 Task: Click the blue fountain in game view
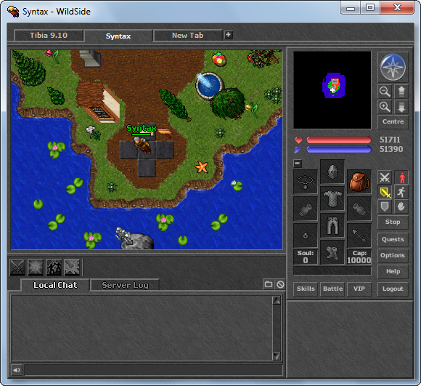pos(209,85)
